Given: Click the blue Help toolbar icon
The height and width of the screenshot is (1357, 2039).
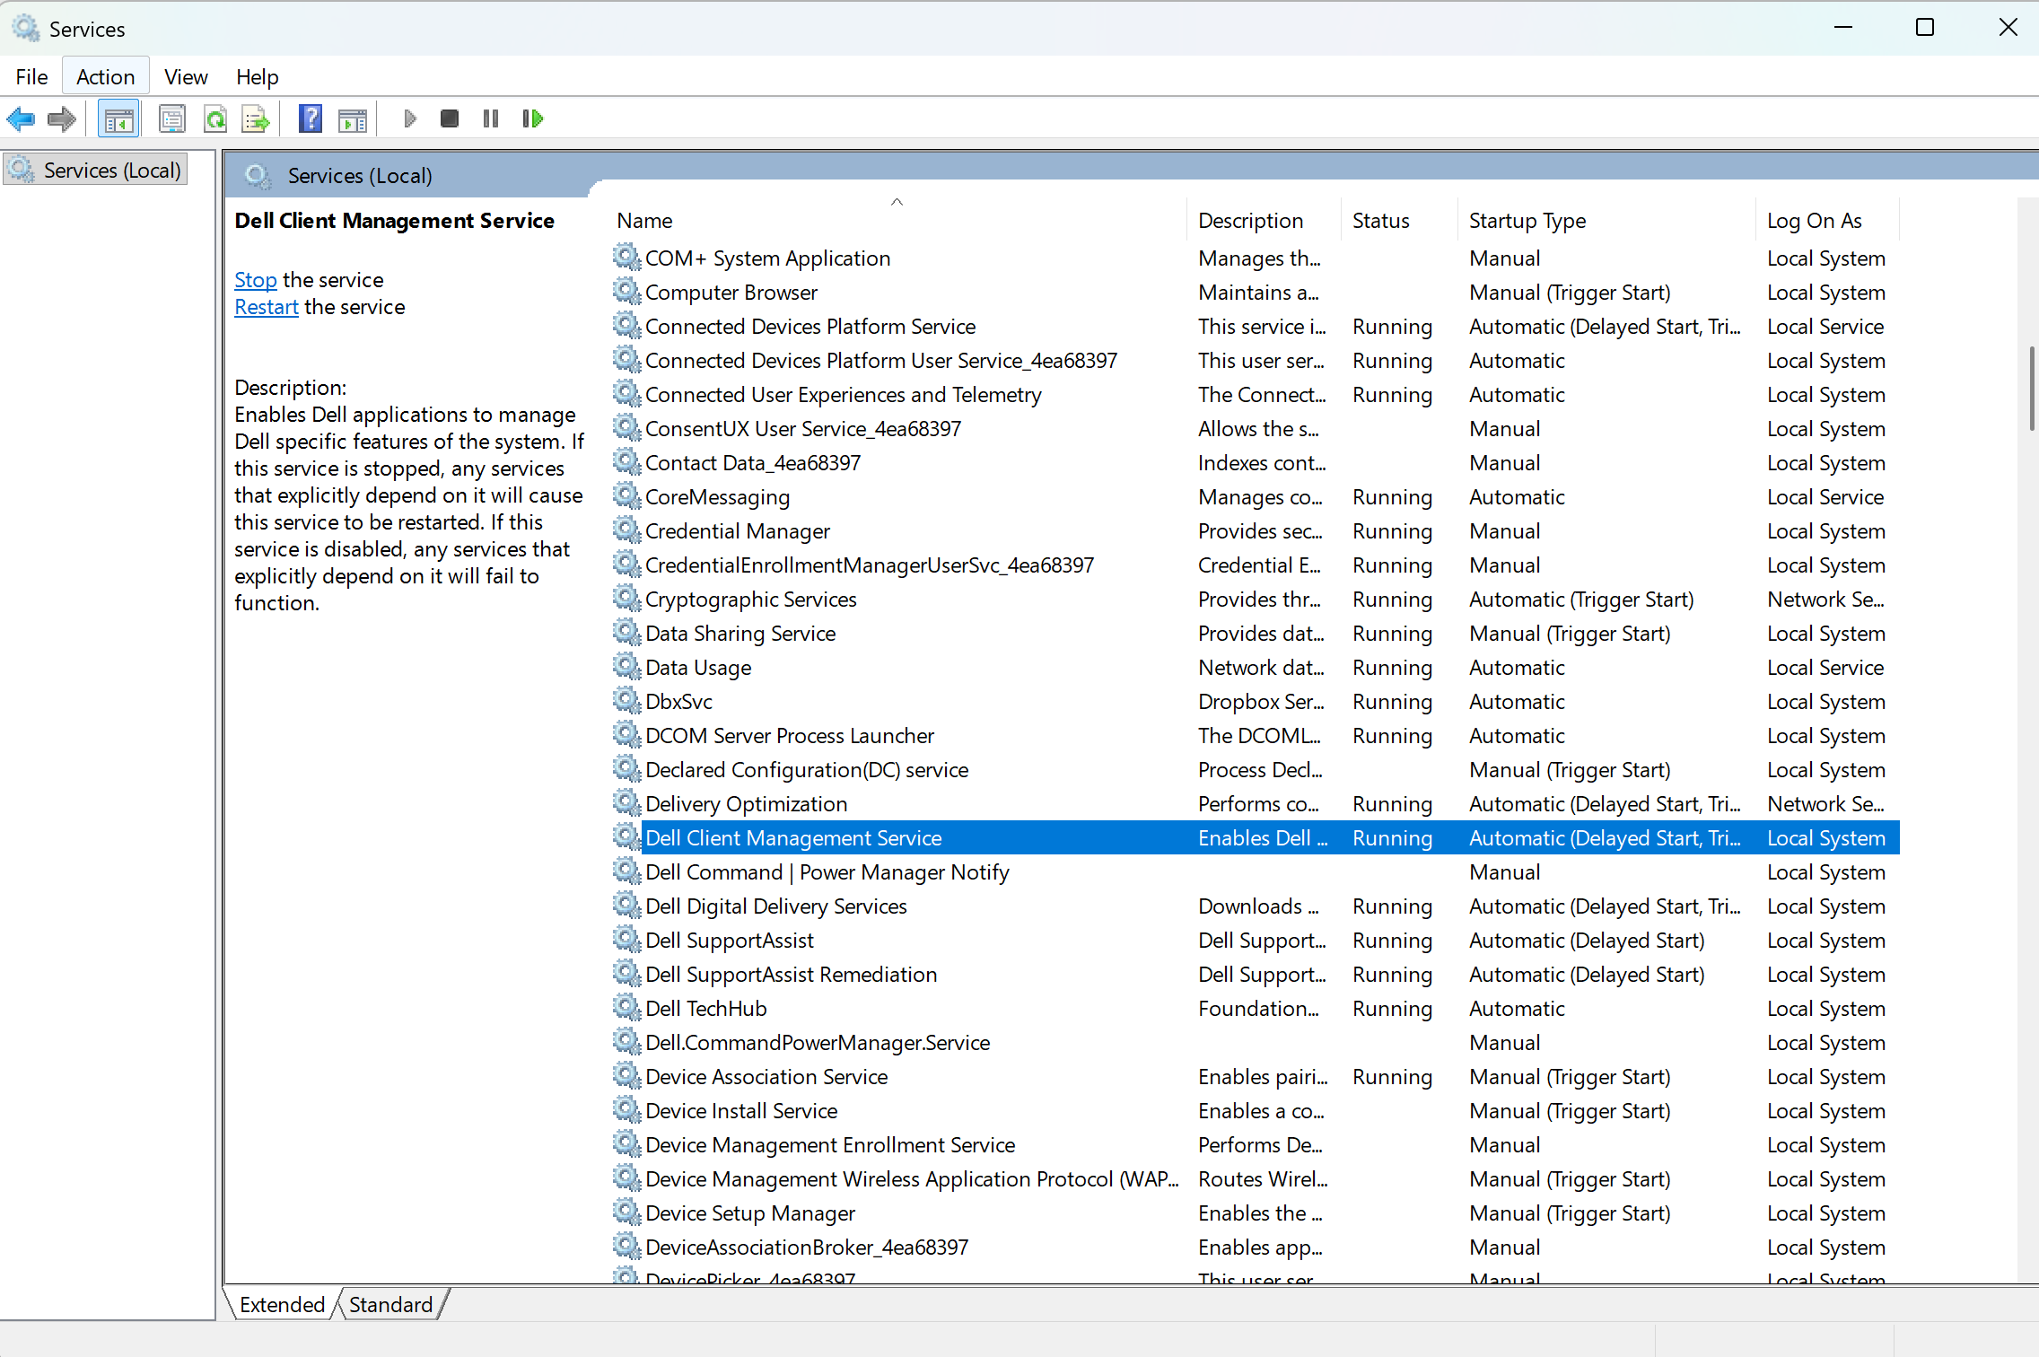Looking at the screenshot, I should (x=311, y=118).
